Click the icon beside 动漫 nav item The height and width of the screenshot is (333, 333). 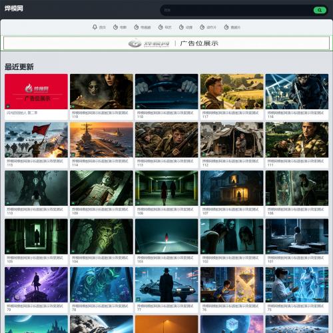pyautogui.click(x=181, y=27)
